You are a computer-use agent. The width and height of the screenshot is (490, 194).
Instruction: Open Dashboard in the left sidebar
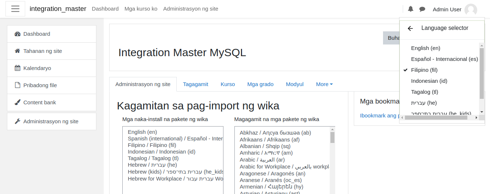[x=51, y=34]
